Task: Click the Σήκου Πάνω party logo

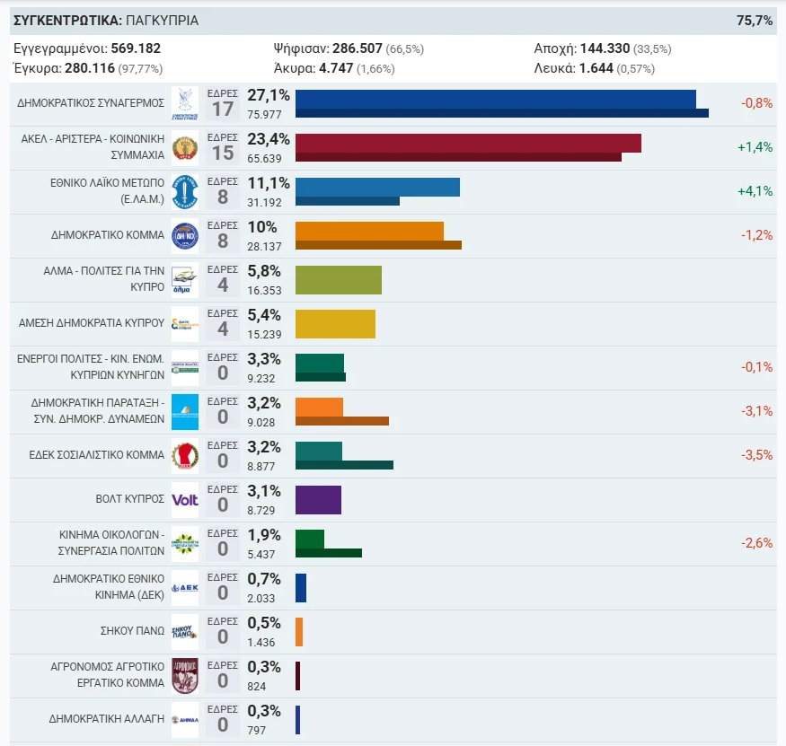Action: coord(185,632)
